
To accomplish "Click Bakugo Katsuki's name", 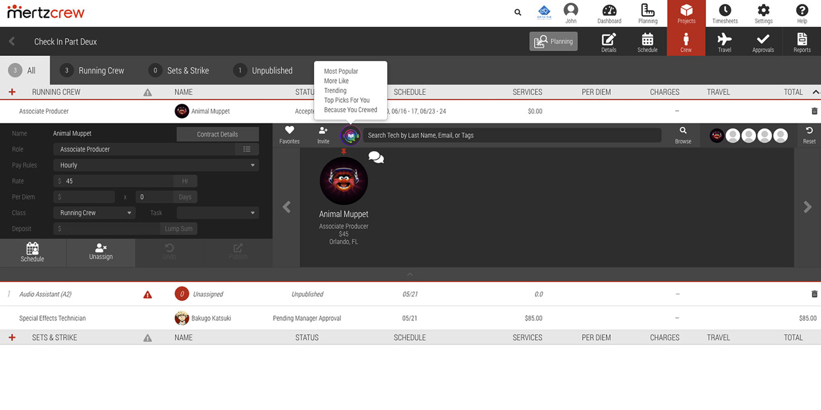I will pyautogui.click(x=211, y=318).
